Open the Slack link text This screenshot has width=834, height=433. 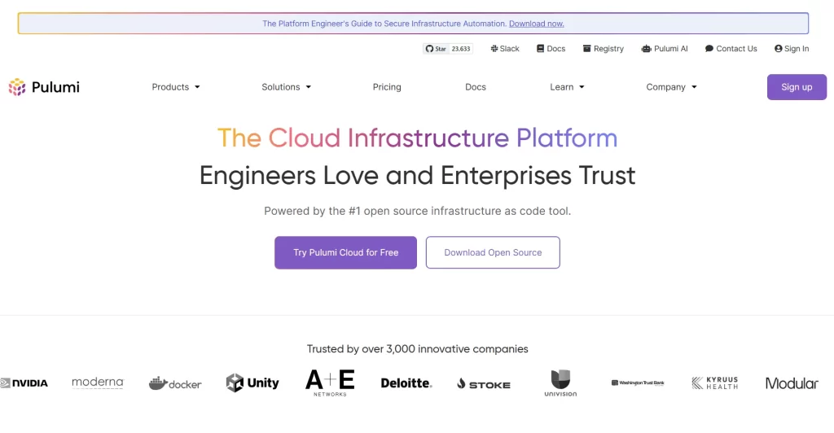pos(510,48)
